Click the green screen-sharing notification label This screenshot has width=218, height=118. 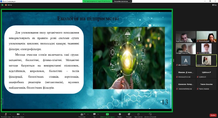pyautogui.click(x=97, y=1)
